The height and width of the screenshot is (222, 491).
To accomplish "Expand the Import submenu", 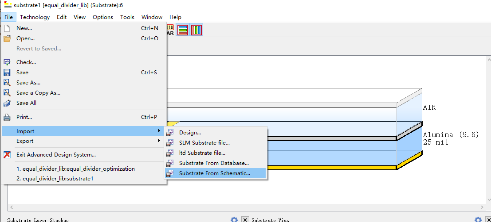I will point(84,131).
